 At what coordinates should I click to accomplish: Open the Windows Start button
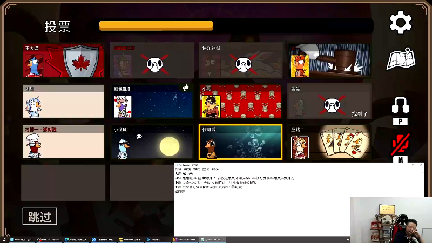click(x=4, y=240)
